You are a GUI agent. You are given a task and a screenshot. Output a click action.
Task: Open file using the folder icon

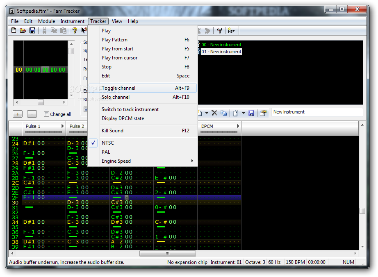pyautogui.click(x=23, y=31)
